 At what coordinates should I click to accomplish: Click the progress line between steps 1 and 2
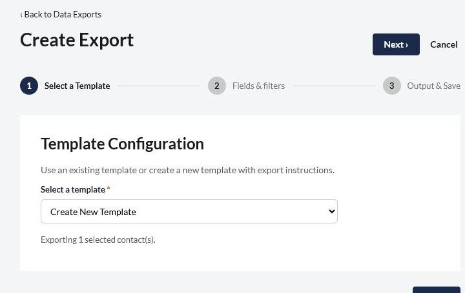click(159, 86)
